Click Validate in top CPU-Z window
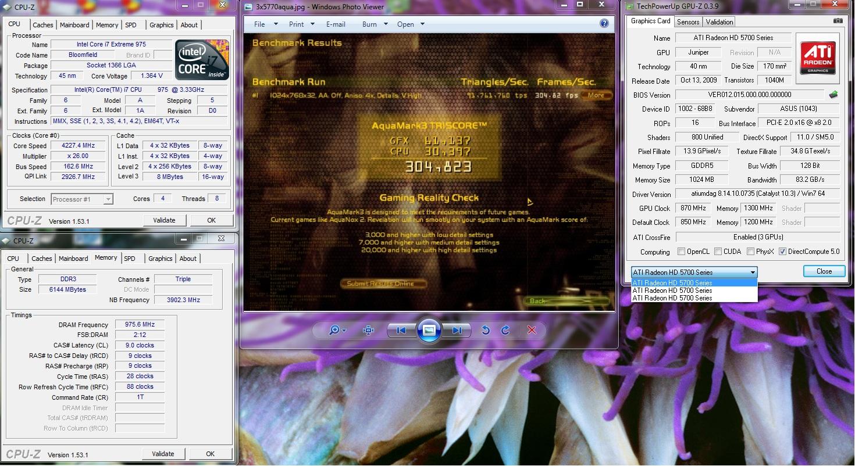 tap(164, 220)
